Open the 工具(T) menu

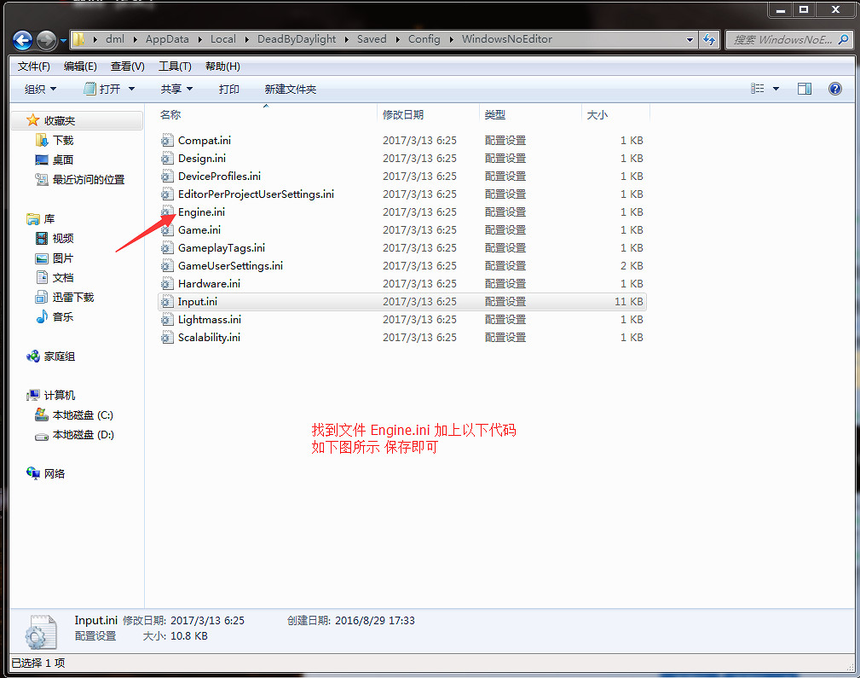click(175, 67)
